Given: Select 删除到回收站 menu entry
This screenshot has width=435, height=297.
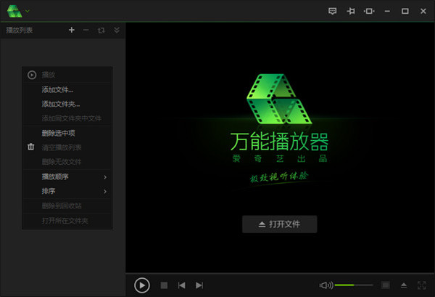Looking at the screenshot, I should 67,206.
